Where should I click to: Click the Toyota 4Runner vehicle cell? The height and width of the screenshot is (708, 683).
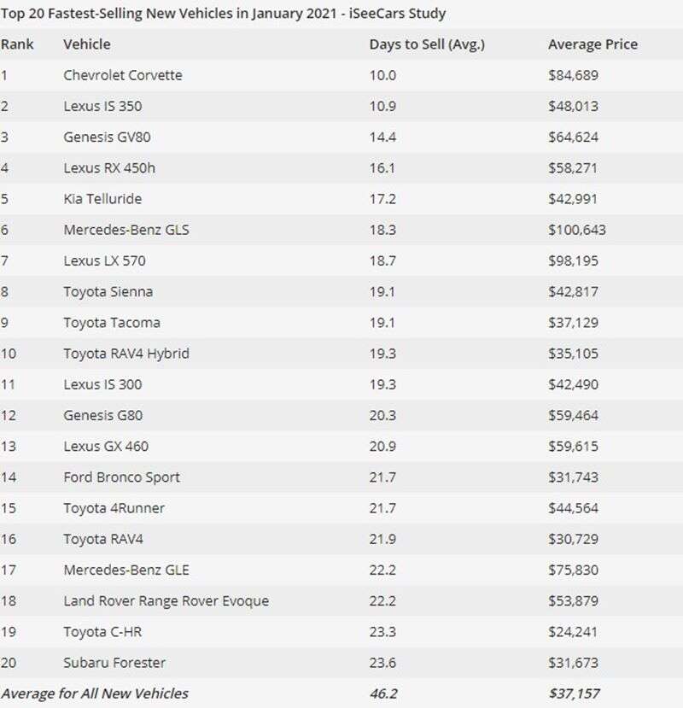click(x=114, y=508)
